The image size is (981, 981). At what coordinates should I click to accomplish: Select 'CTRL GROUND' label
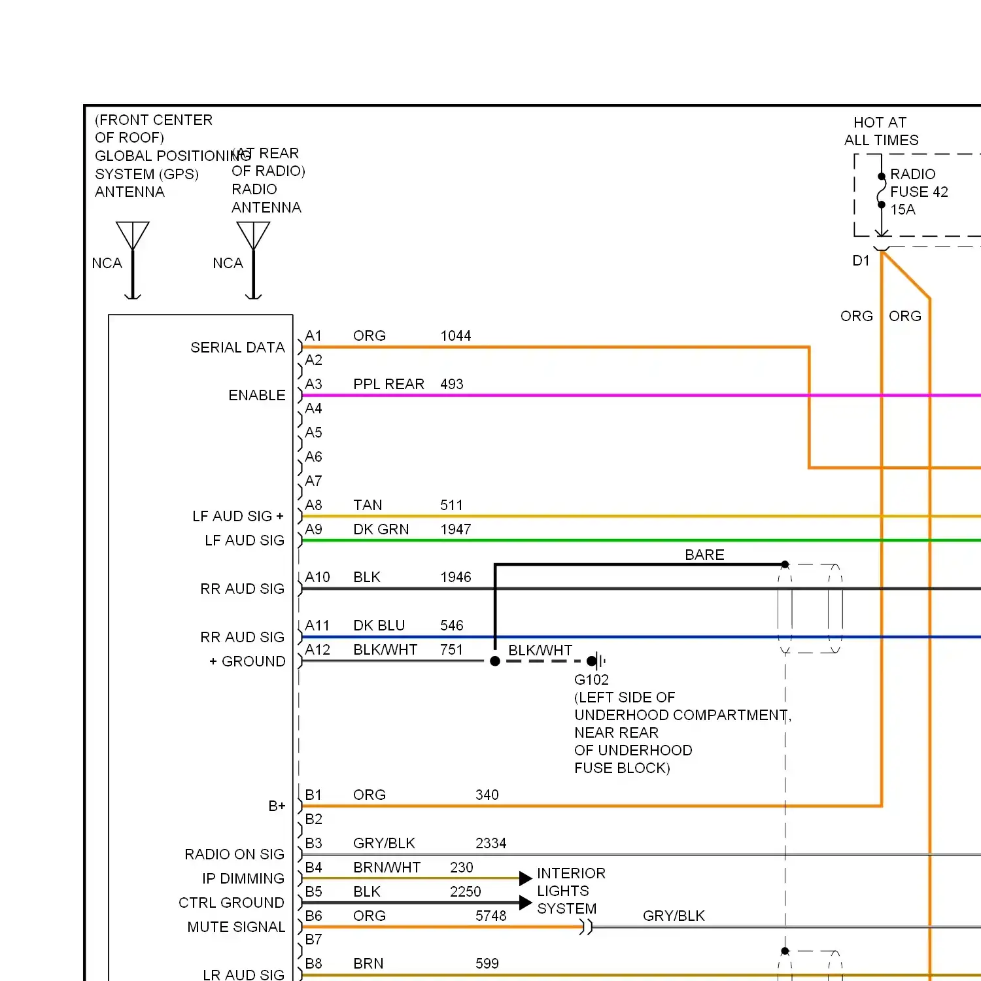(232, 903)
